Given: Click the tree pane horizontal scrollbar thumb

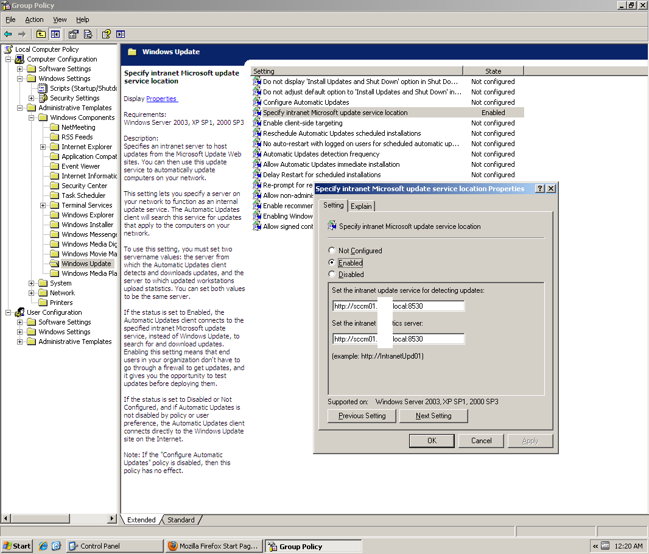Looking at the screenshot, I should (40, 519).
